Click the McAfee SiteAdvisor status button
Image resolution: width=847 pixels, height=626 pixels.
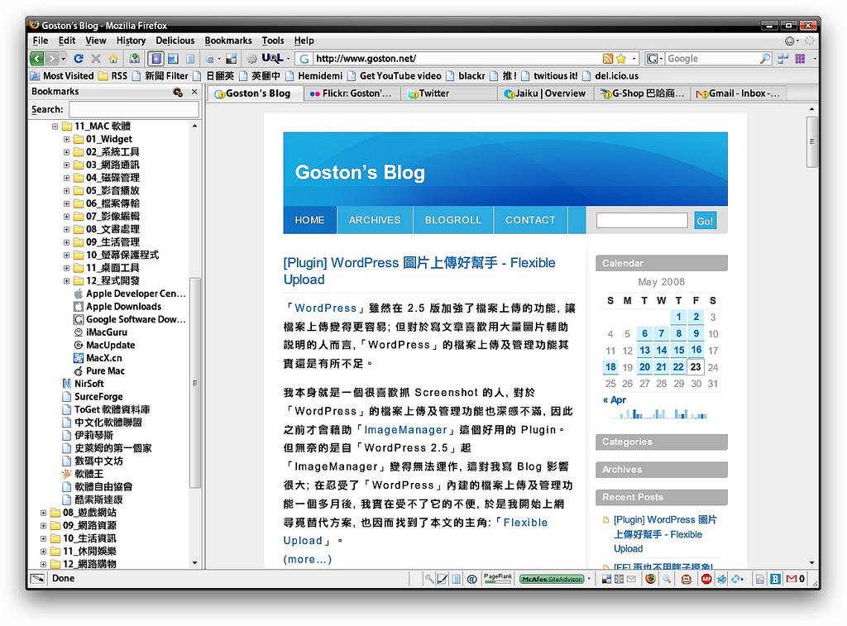coord(552,579)
